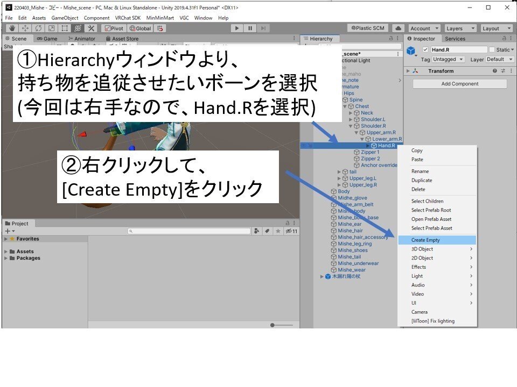Open the Inspector panel three-dot menu

(x=511, y=38)
